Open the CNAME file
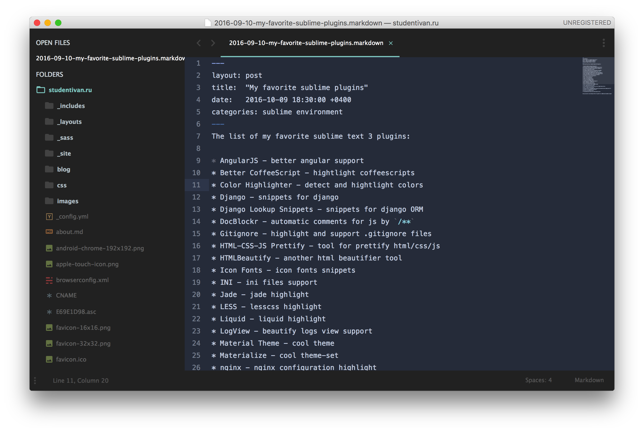The image size is (644, 433). click(x=66, y=295)
